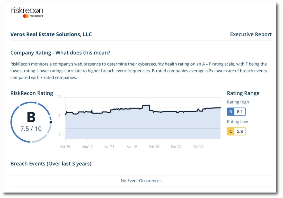Viewport: 283px width, 198px height.
Task: Click the 7.5 / 10 score inside gauge
Action: click(31, 128)
